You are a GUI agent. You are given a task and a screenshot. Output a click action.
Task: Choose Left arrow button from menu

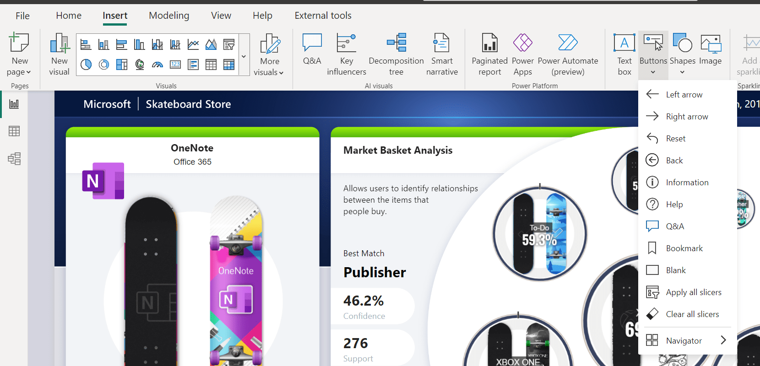click(688, 95)
